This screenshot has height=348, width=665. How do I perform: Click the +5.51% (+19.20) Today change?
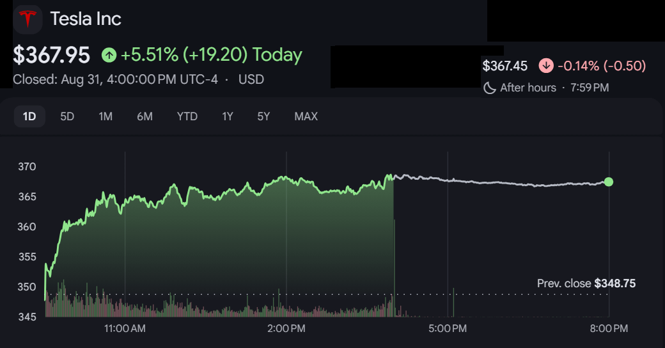[x=211, y=55]
